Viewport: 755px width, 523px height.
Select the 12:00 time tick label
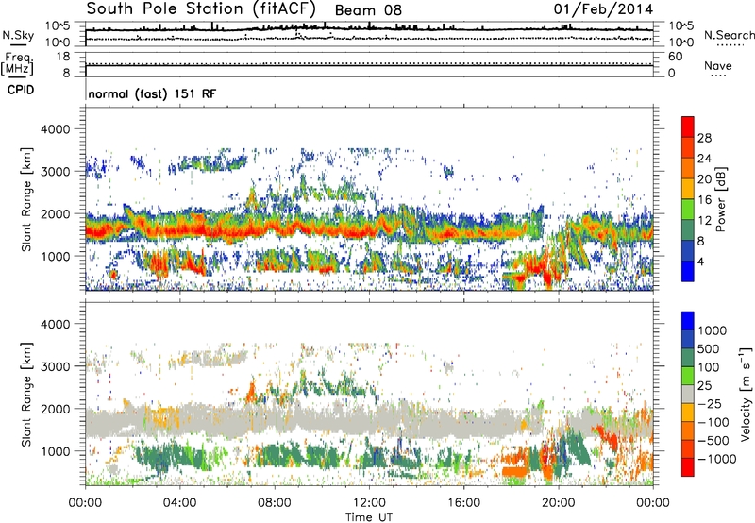[369, 503]
